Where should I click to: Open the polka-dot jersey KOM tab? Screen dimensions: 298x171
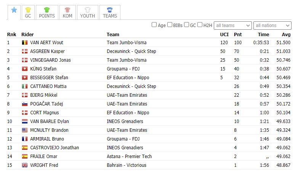[67, 12]
